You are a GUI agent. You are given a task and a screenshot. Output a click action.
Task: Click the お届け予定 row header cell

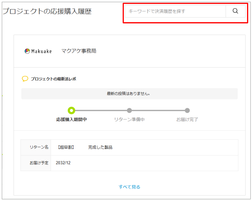click(x=36, y=163)
